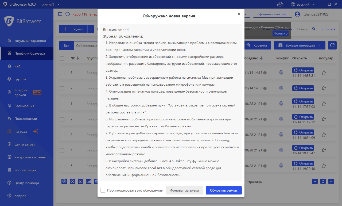Screen dimensions: 342x206
Task: Select checkbox for profile No. 6
Action: (x=62, y=73)
